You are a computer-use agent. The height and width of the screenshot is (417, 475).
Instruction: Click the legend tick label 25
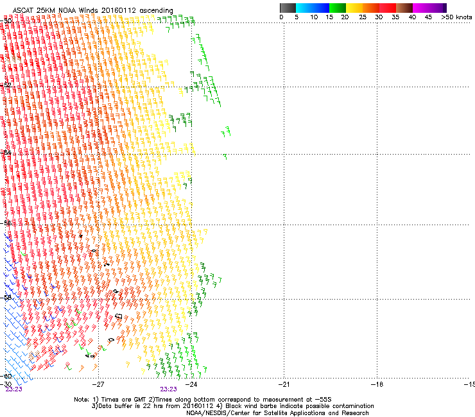(363, 17)
